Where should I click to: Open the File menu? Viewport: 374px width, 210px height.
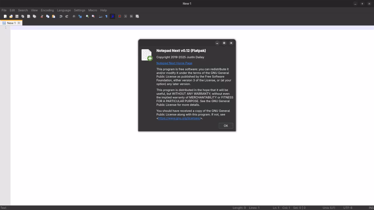tap(4, 10)
